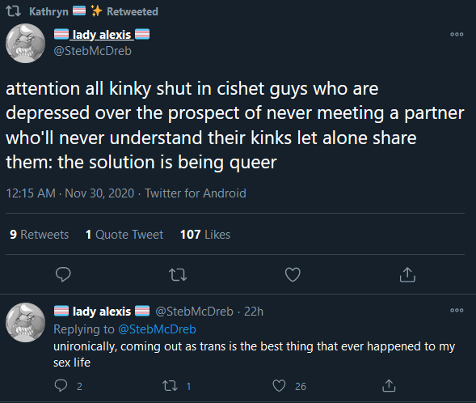Reply to the 'unironically, coming out' reply tweet
476x403 pixels.
61,386
